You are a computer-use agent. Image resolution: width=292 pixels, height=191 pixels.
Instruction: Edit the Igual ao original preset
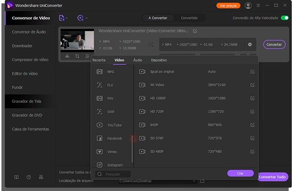point(252,72)
